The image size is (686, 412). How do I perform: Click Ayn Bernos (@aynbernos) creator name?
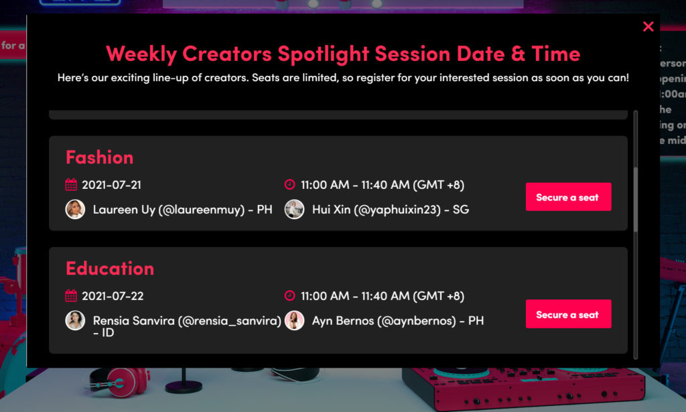click(397, 321)
